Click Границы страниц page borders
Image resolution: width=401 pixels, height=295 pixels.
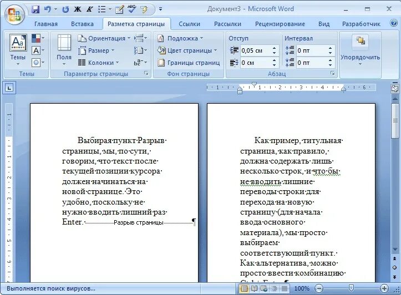click(189, 63)
